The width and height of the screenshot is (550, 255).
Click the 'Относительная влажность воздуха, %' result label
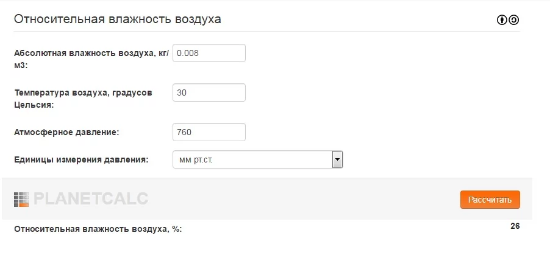tap(98, 229)
